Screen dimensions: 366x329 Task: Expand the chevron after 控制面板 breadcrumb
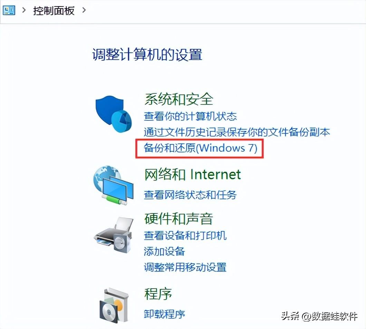(84, 10)
